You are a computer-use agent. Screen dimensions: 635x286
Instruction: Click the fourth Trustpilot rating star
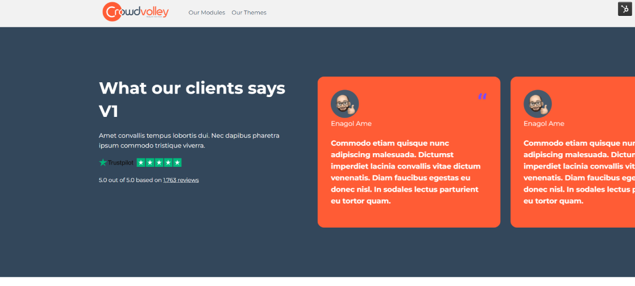168,162
